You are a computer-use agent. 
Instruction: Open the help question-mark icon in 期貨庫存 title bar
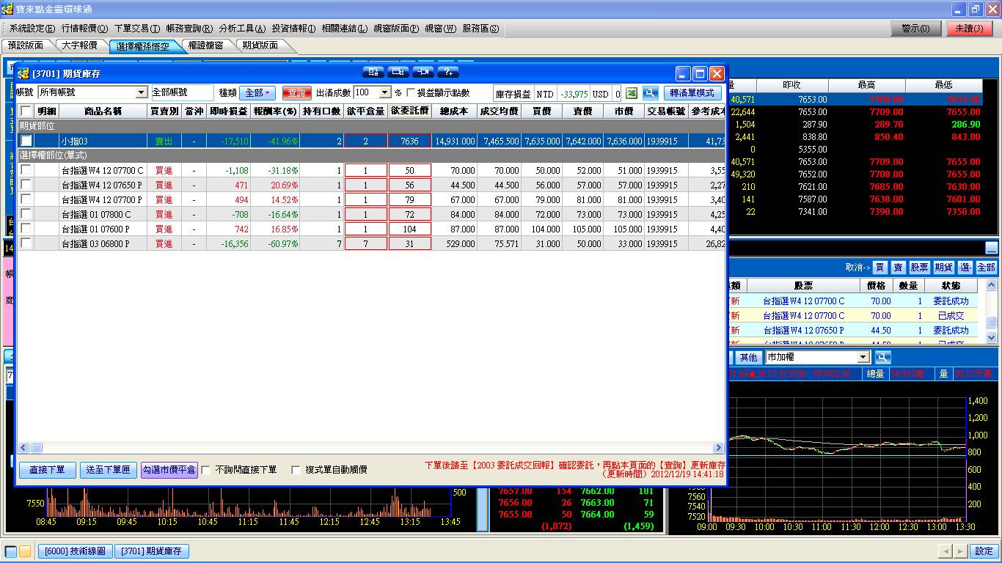448,72
